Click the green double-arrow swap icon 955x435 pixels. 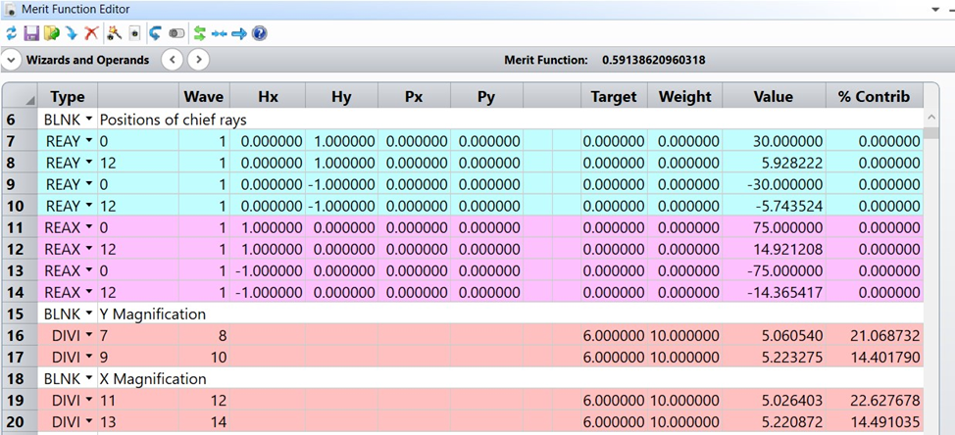click(199, 33)
